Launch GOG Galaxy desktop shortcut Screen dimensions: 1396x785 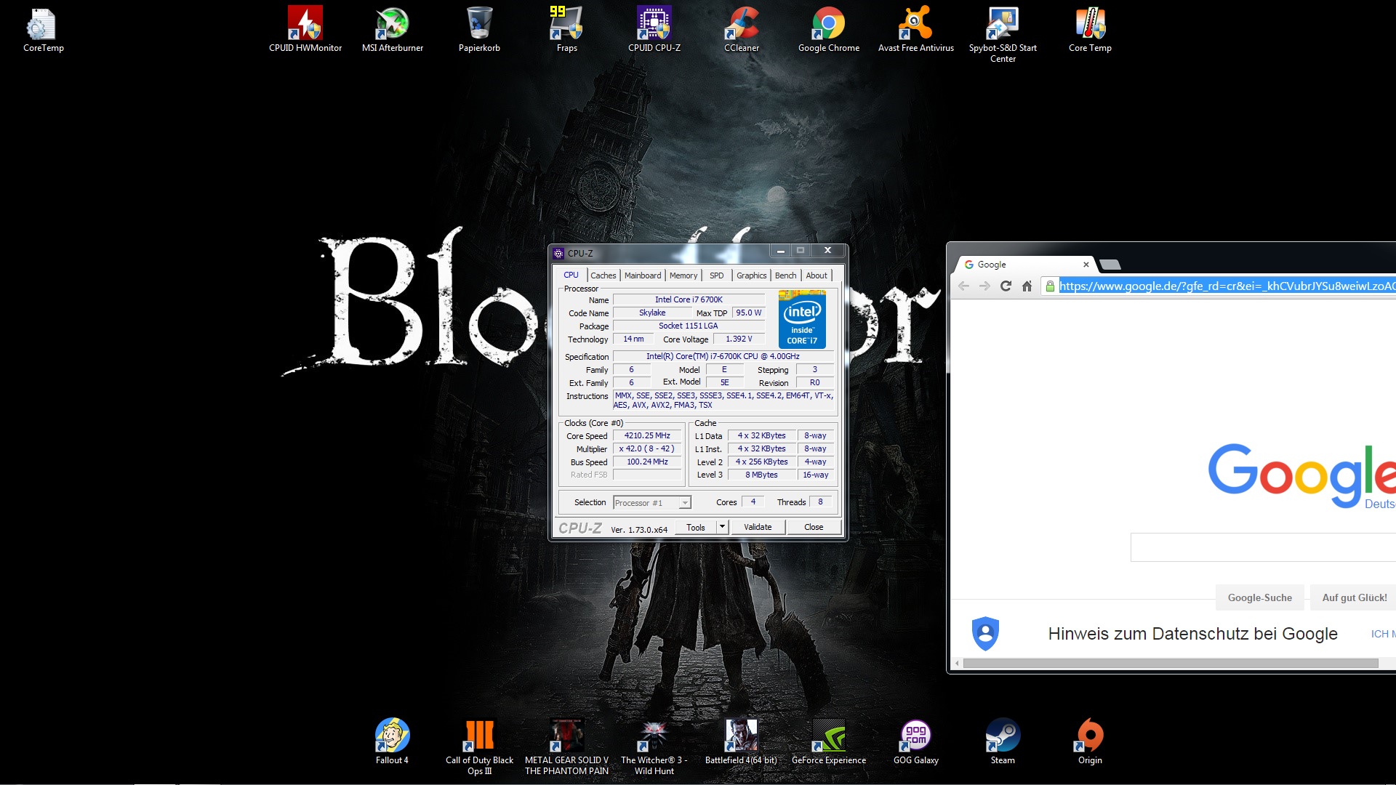tap(916, 742)
